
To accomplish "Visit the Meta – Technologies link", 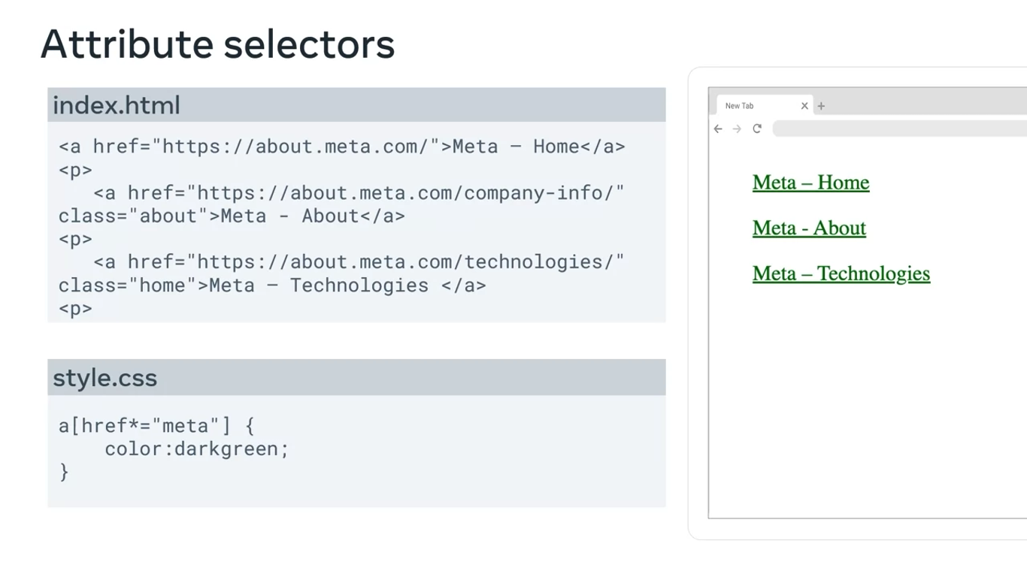I will click(841, 273).
